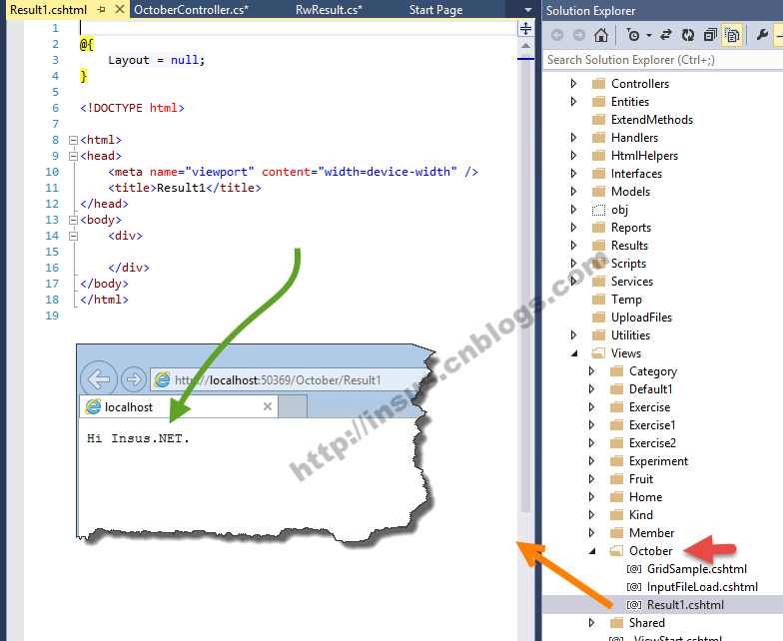The image size is (783, 641).
Task: Close the localhost browser tab
Action: point(268,406)
